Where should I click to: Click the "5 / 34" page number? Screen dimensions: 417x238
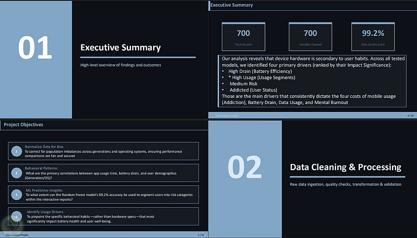coord(201,235)
